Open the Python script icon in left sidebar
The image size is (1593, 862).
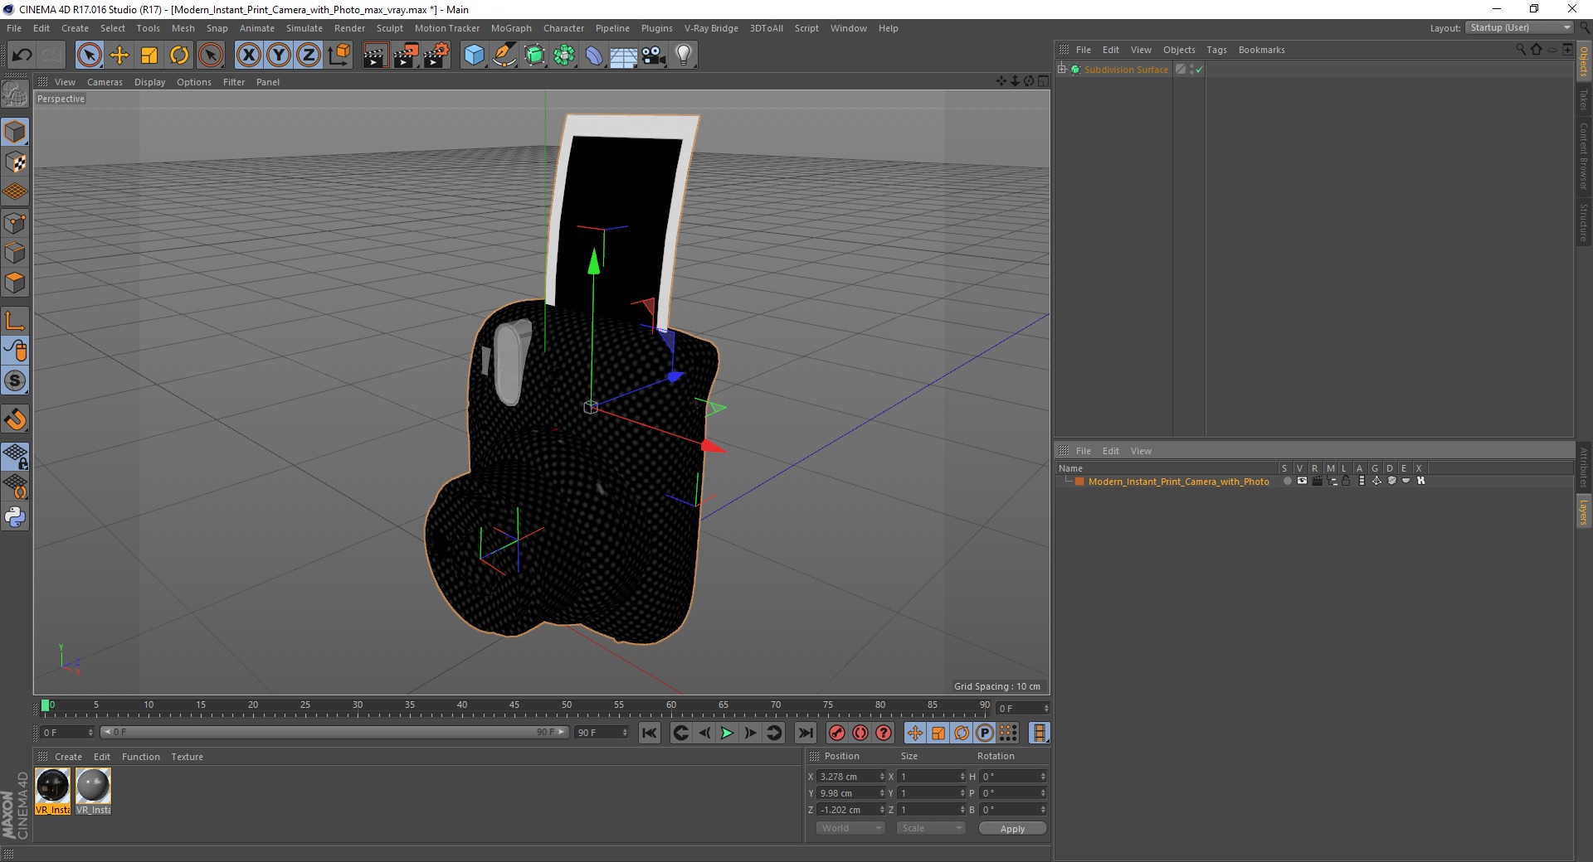[x=15, y=517]
